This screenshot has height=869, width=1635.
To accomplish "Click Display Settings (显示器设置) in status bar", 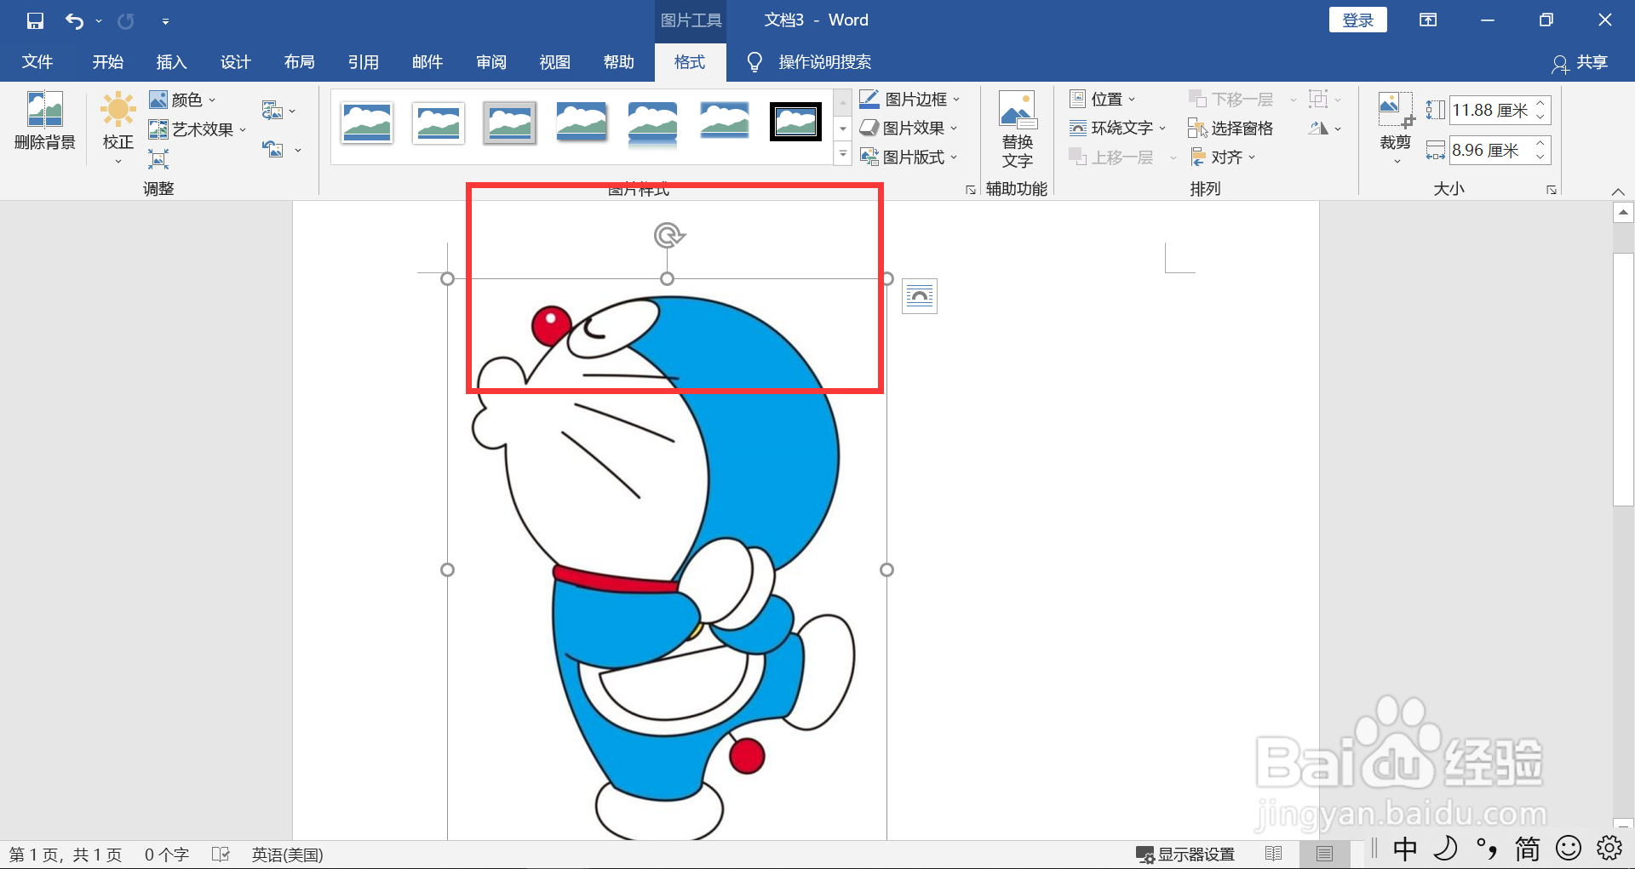I will pos(1185,855).
